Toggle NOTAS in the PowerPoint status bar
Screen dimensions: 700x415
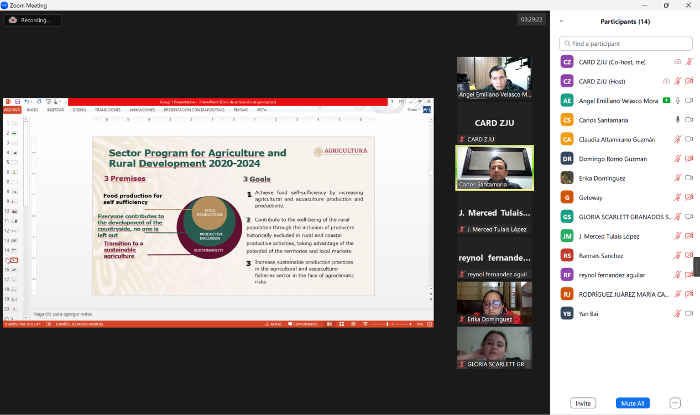pos(274,324)
